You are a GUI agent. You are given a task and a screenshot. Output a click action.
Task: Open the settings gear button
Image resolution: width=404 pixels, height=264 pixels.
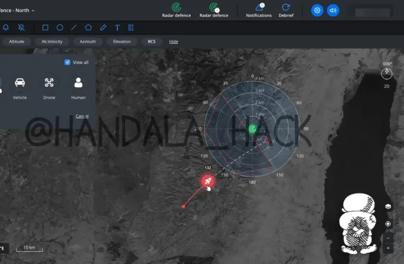click(317, 10)
